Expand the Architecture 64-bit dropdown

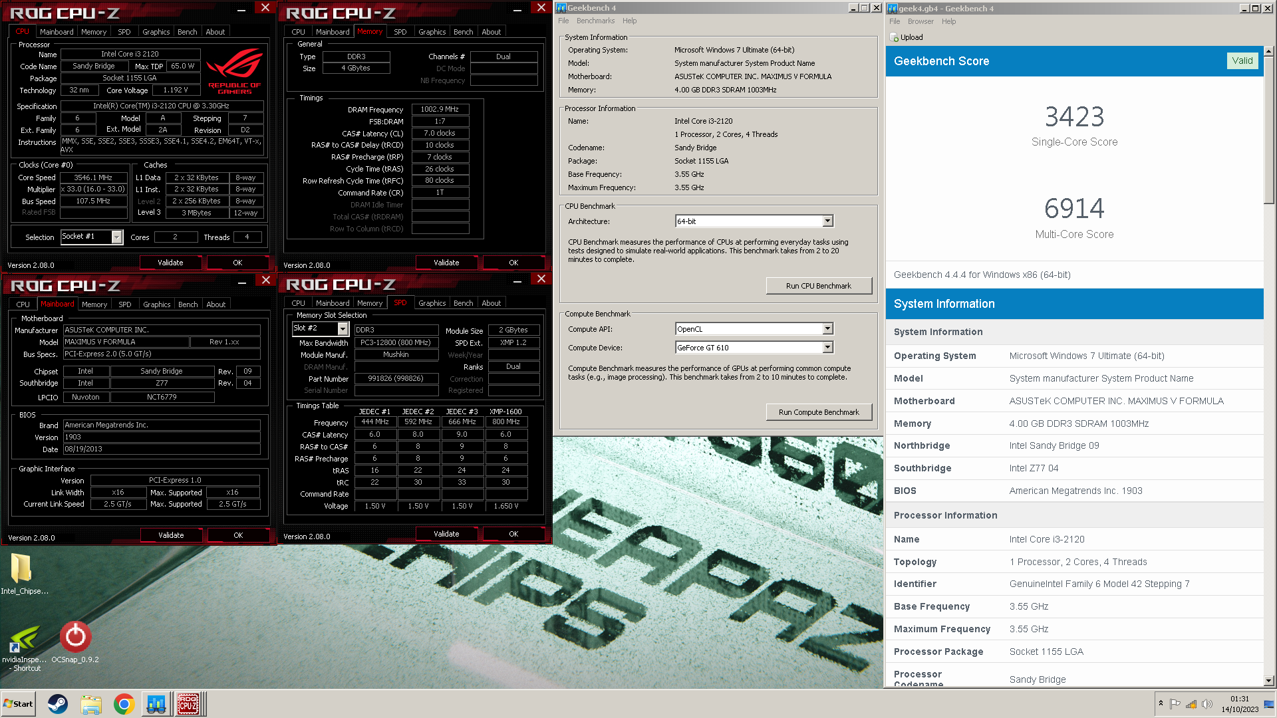(827, 221)
